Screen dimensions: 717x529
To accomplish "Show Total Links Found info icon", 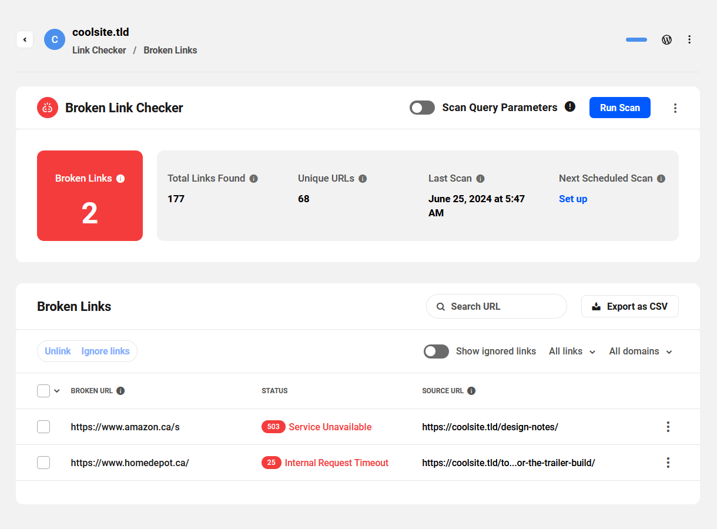I will [254, 179].
